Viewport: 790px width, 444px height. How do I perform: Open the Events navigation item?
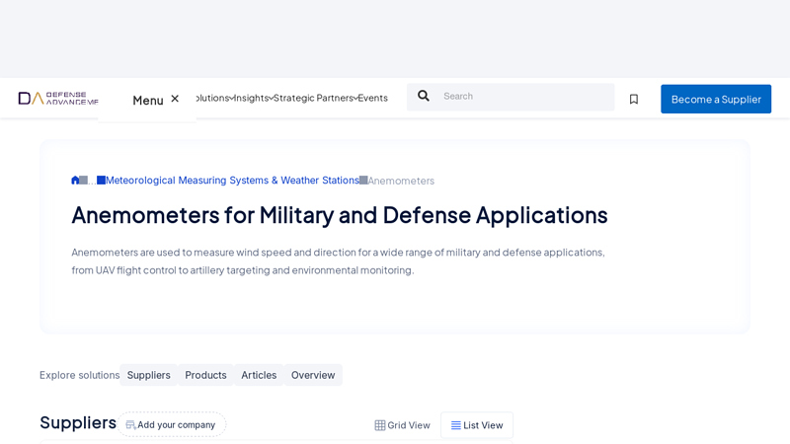(373, 98)
